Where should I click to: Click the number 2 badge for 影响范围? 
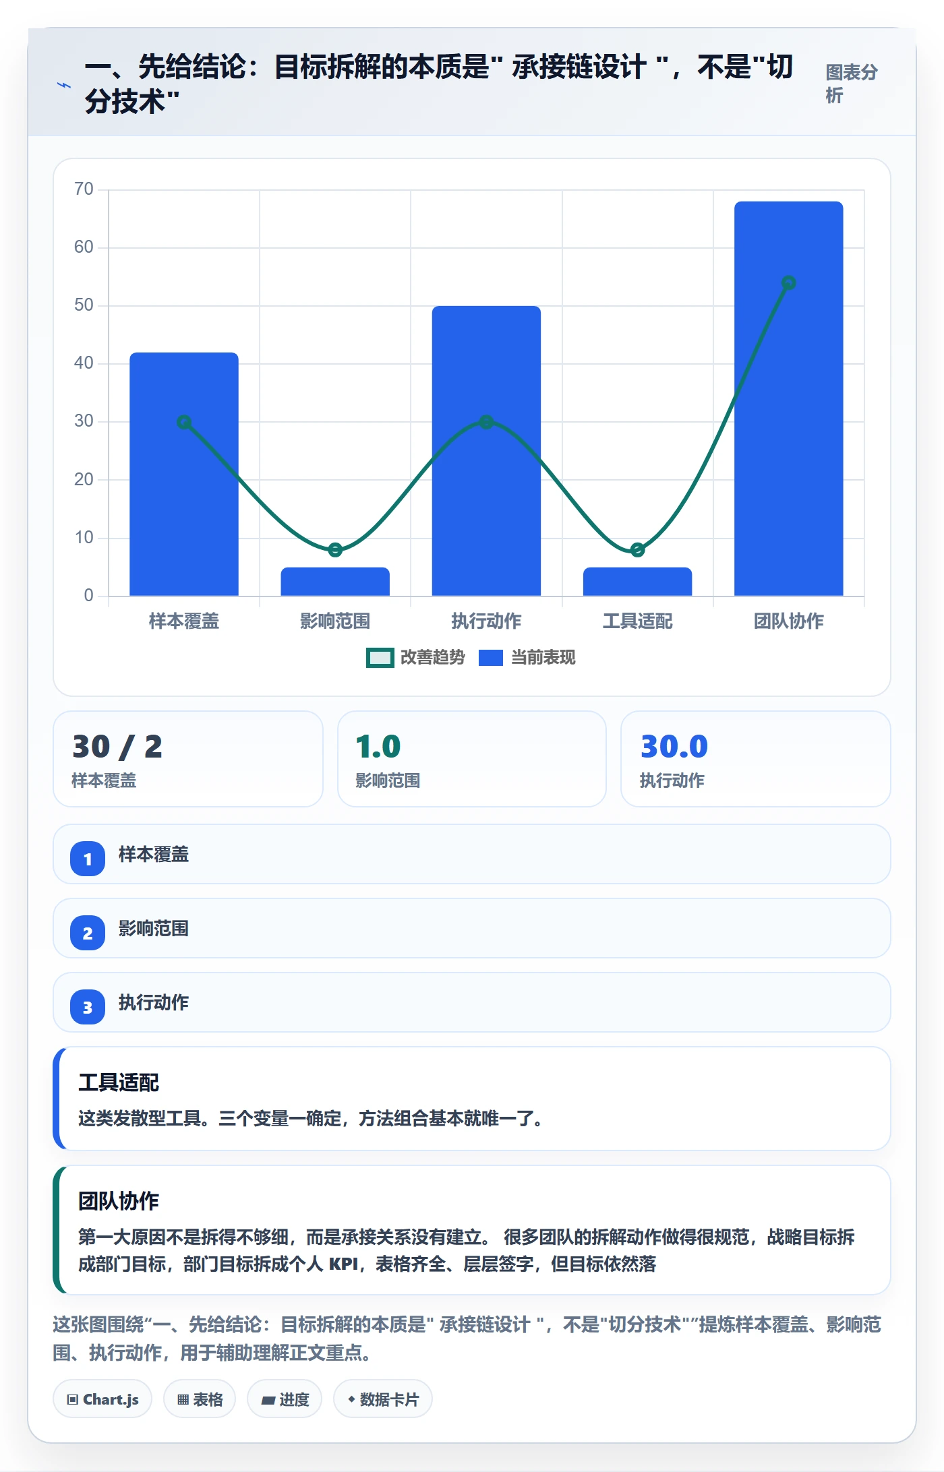pos(88,933)
